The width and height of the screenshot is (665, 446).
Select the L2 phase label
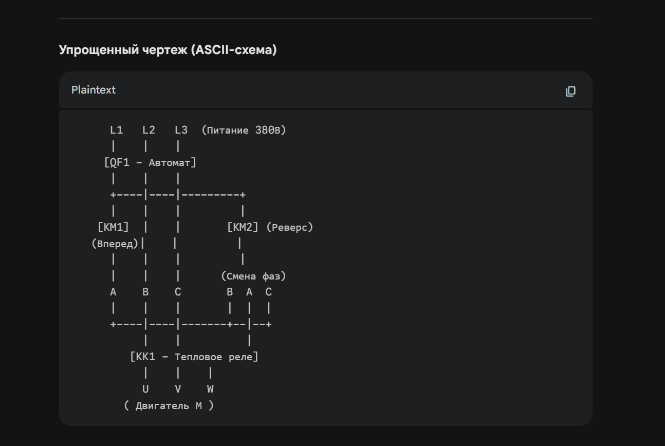click(x=149, y=130)
